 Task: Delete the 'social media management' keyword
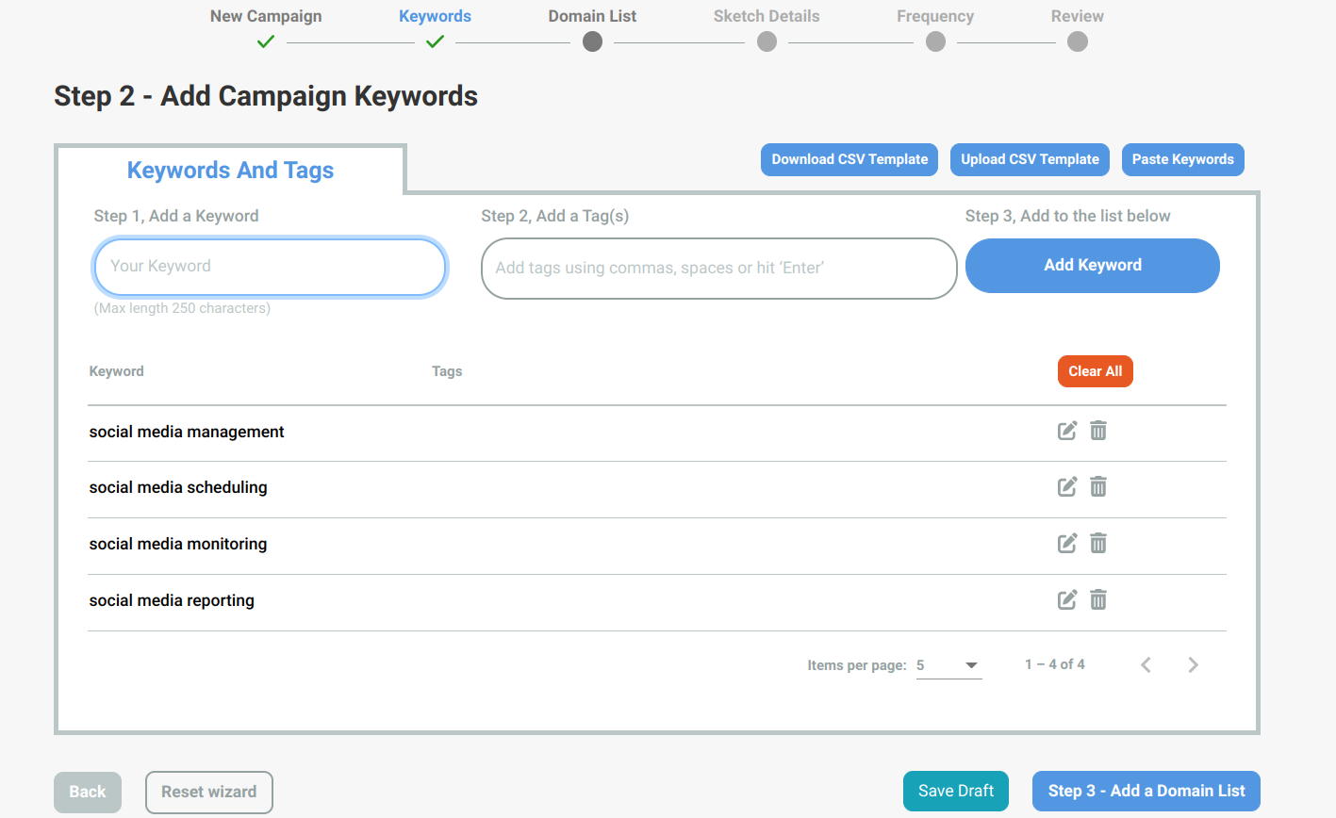(x=1098, y=431)
